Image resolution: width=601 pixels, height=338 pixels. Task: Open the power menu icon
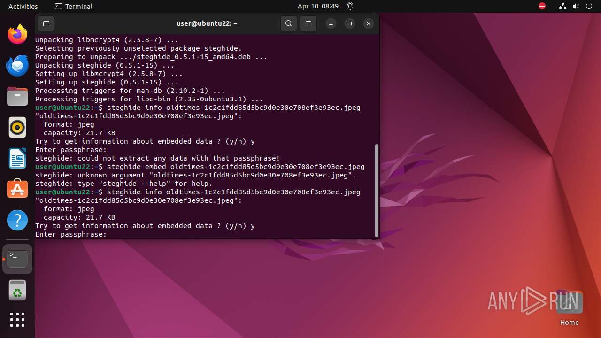pos(589,6)
